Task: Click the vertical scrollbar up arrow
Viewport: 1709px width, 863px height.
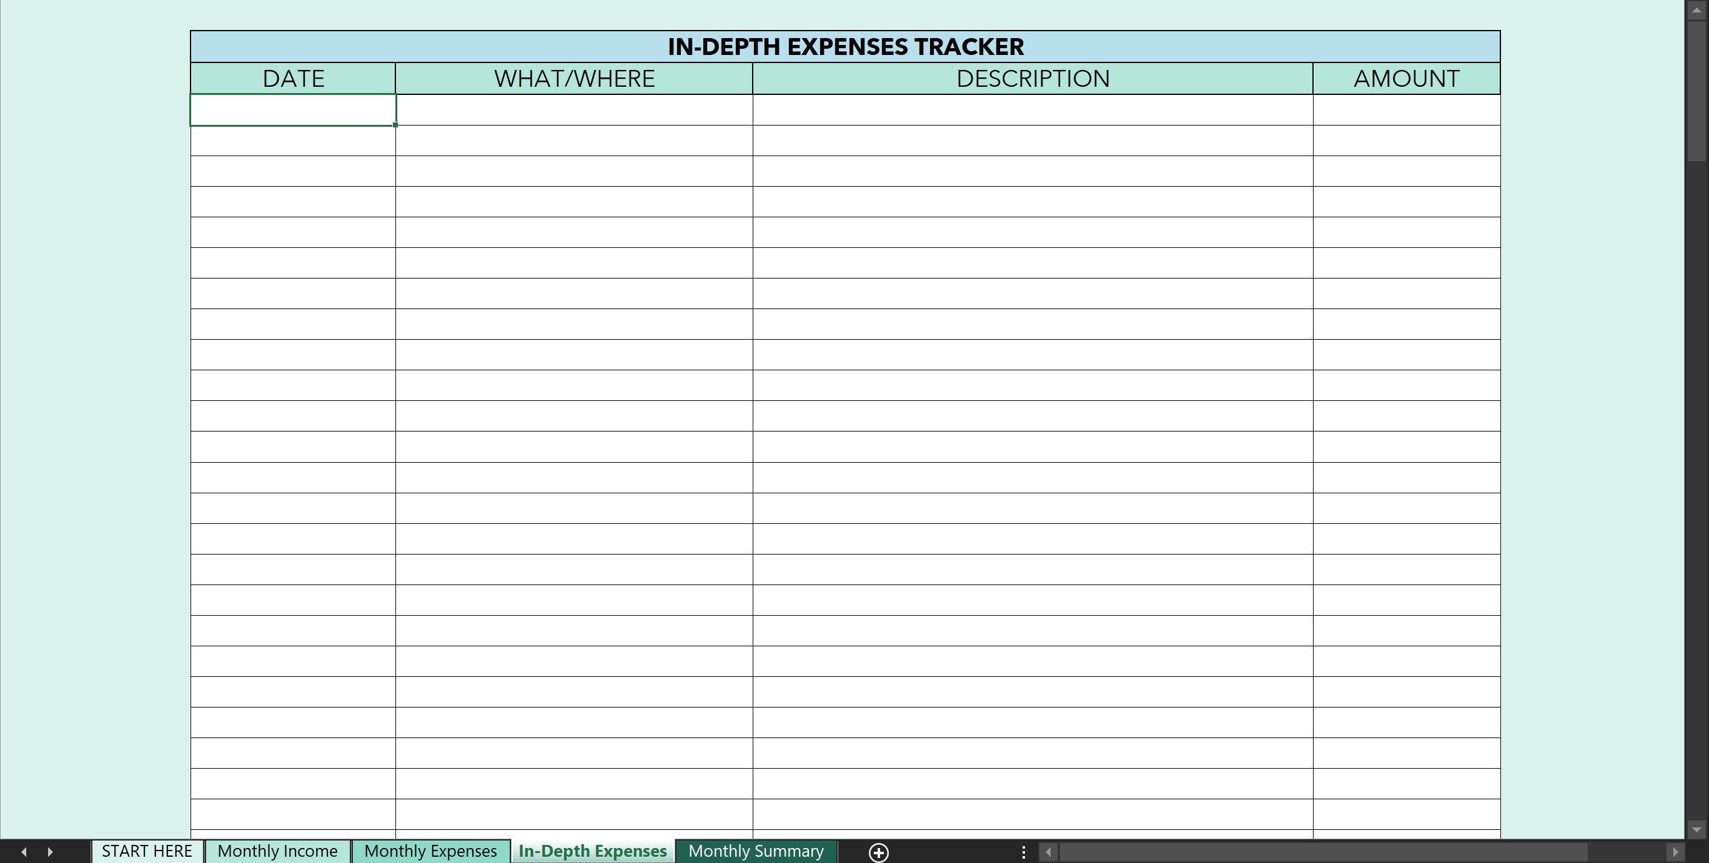Action: [x=1698, y=9]
